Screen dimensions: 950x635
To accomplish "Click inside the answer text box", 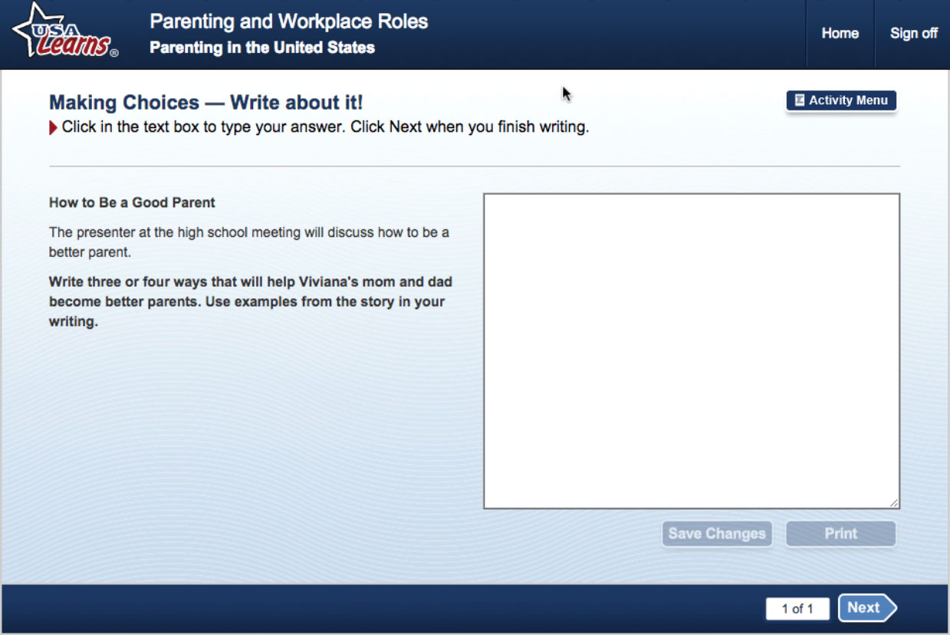I will click(691, 350).
